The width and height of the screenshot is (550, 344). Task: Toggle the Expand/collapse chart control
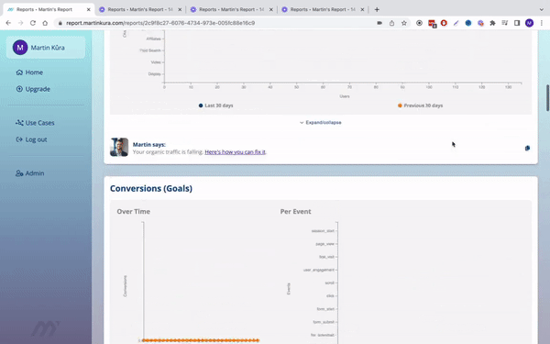click(321, 123)
